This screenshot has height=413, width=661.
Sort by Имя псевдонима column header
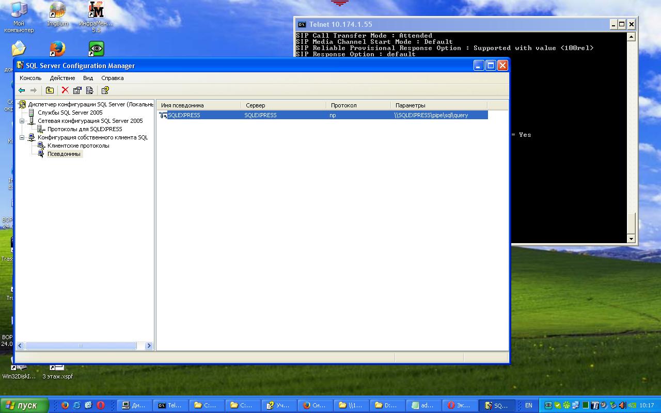(199, 105)
